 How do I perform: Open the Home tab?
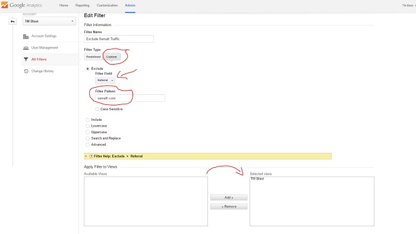(x=64, y=5)
